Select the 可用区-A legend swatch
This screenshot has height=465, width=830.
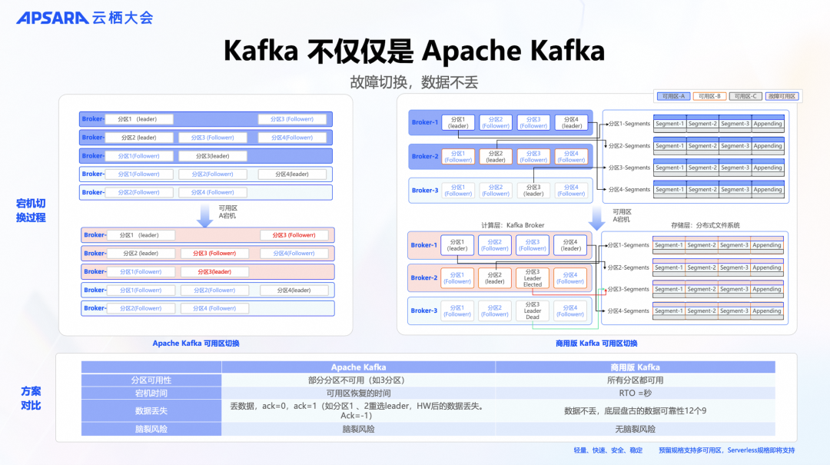(x=673, y=96)
